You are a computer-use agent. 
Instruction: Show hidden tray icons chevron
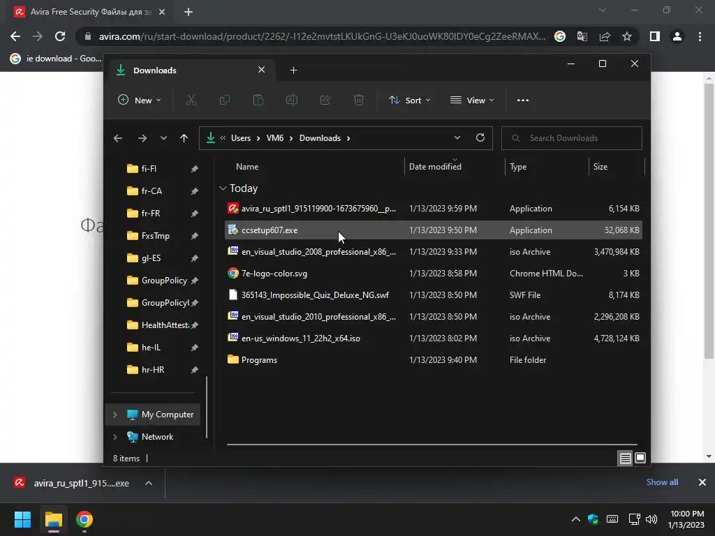point(576,519)
